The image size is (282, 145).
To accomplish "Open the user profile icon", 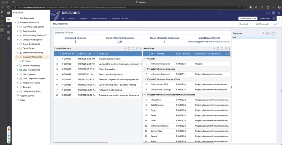I will pyautogui.click(x=273, y=13).
